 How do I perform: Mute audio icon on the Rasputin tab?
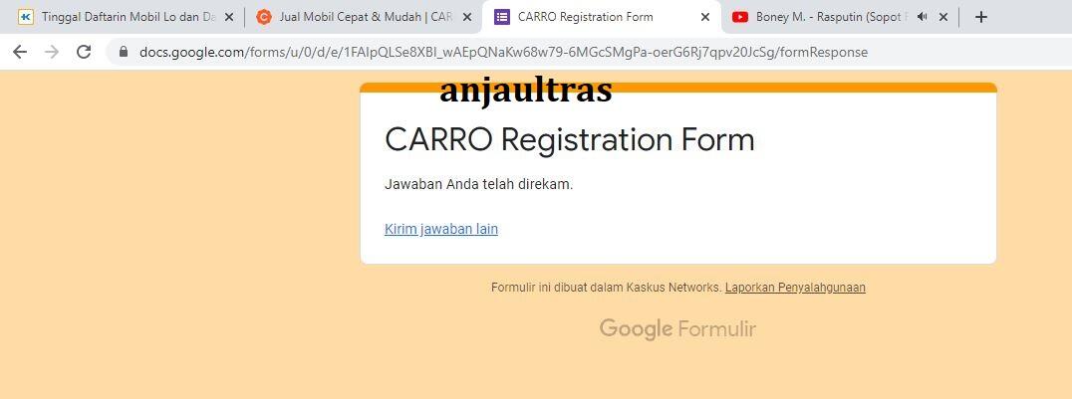(923, 17)
